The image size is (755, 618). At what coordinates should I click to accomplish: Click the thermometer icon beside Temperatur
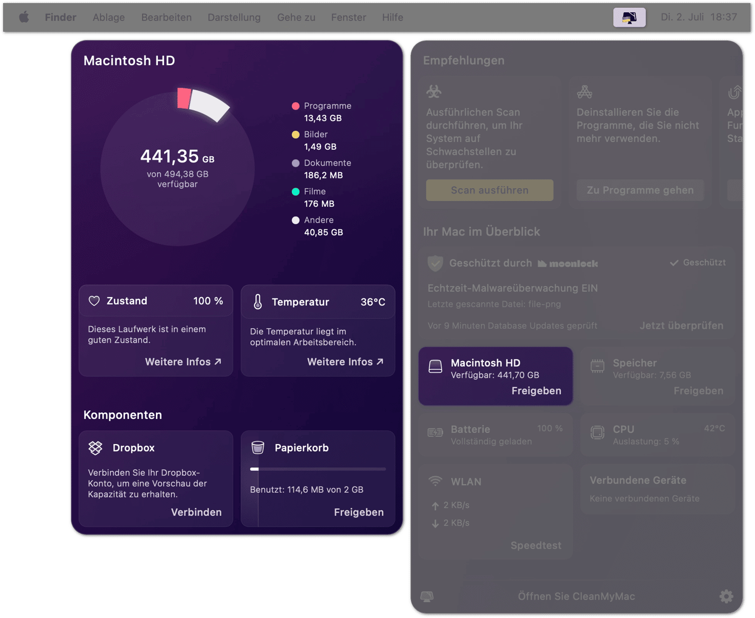[258, 302]
